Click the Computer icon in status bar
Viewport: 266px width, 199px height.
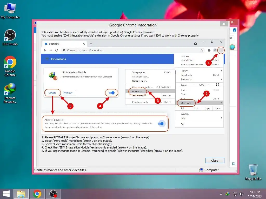pyautogui.click(x=201, y=170)
